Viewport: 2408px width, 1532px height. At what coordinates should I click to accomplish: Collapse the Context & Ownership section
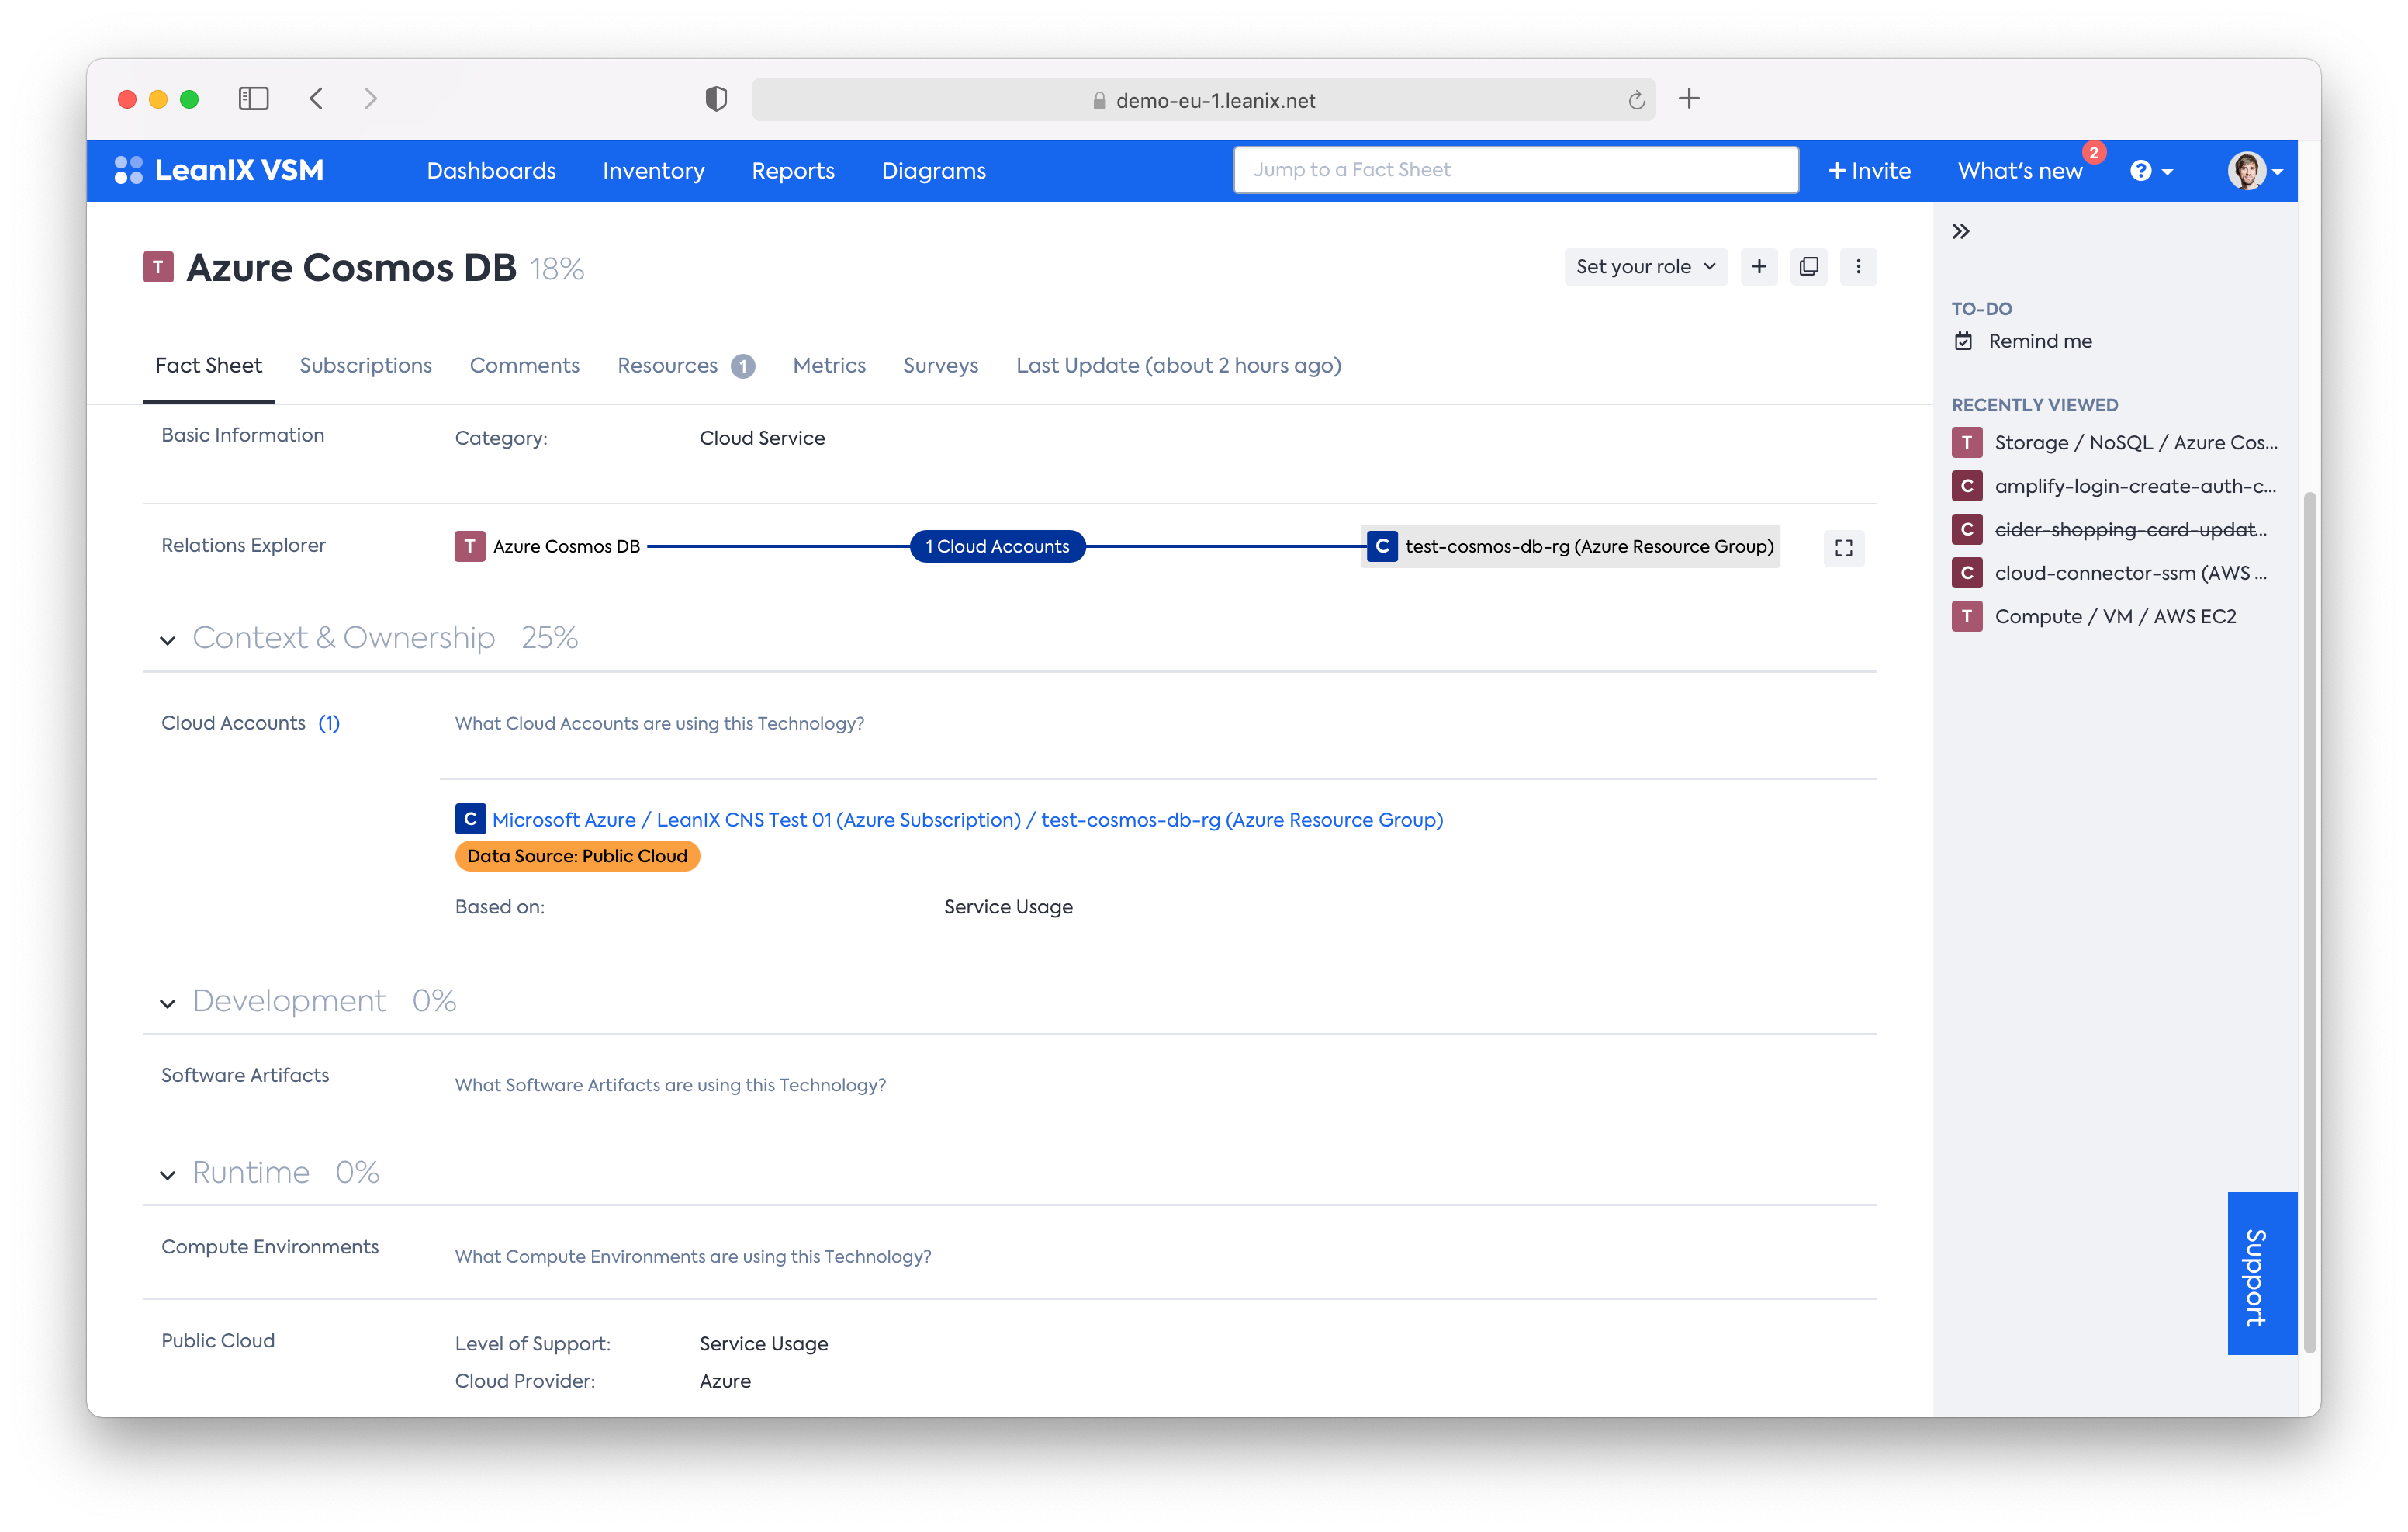coord(167,637)
